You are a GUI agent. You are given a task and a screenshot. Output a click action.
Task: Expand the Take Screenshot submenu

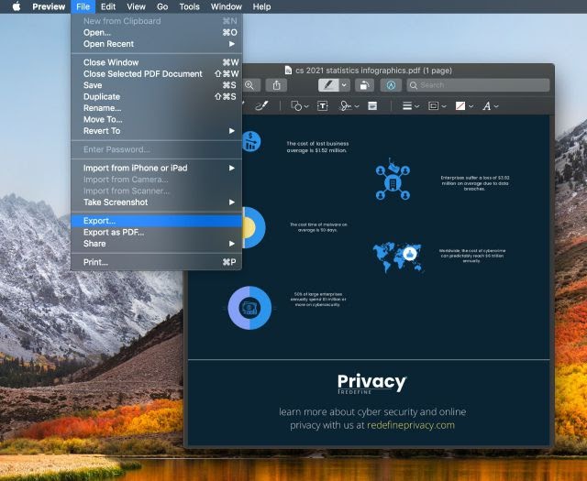[x=116, y=202]
